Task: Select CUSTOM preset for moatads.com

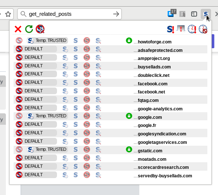Action: tap(98, 158)
